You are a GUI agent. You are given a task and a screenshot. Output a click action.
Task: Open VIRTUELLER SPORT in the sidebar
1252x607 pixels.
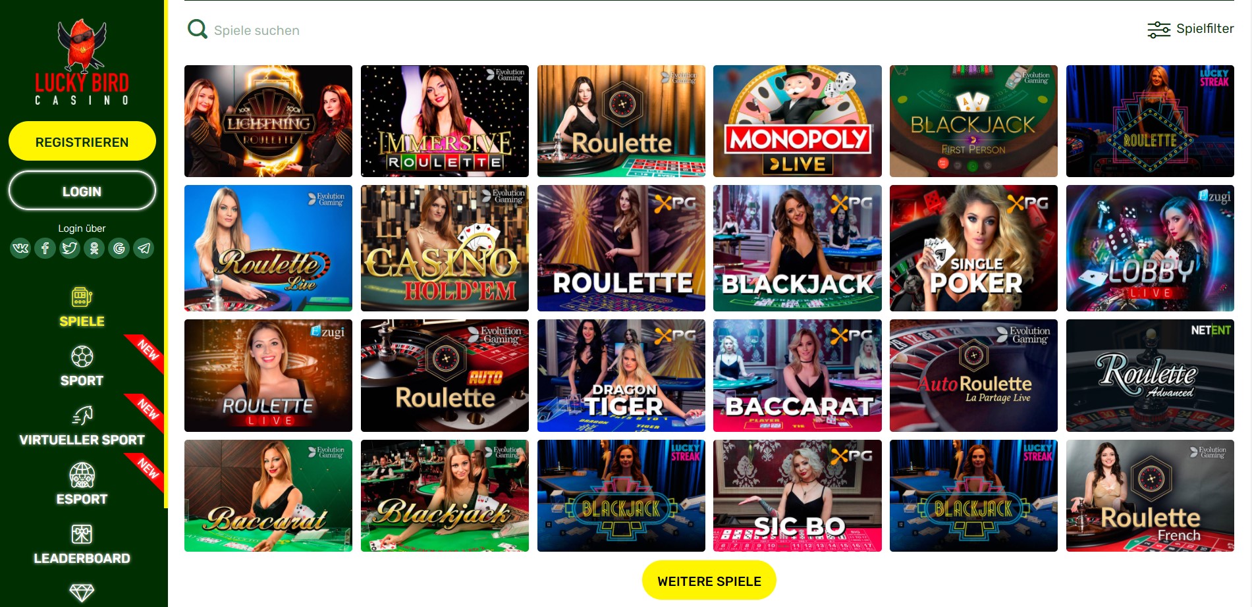(82, 426)
